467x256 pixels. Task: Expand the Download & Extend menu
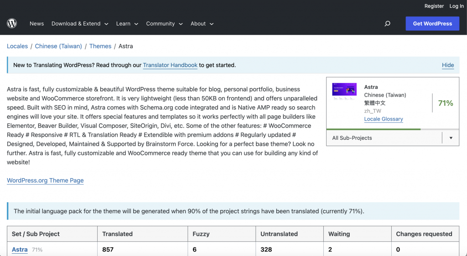[80, 24]
